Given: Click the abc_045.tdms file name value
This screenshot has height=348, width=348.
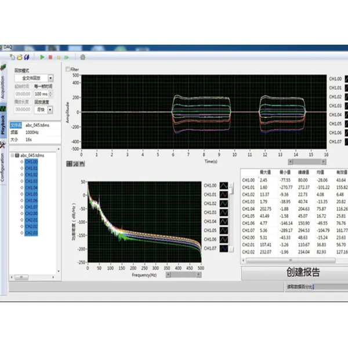Looking at the screenshot, I should tap(37, 125).
